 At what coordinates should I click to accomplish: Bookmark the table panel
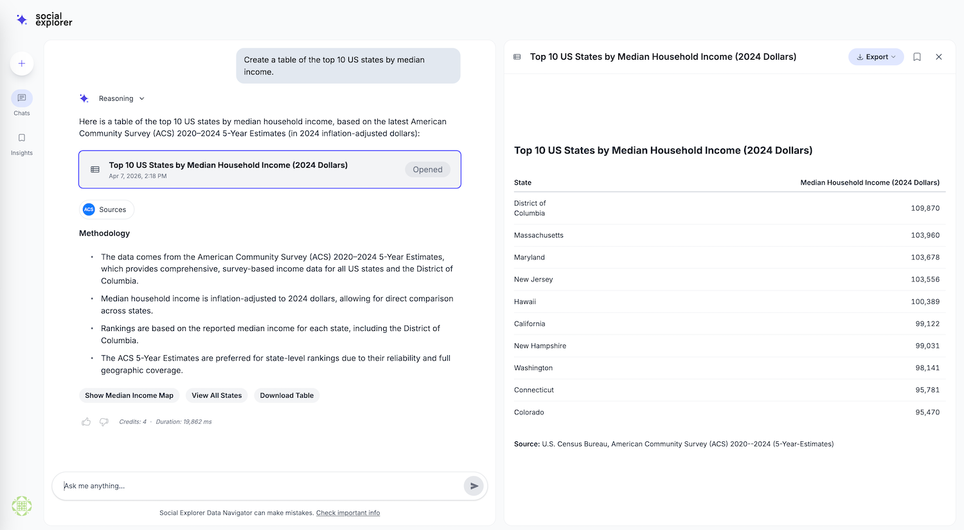click(x=917, y=57)
